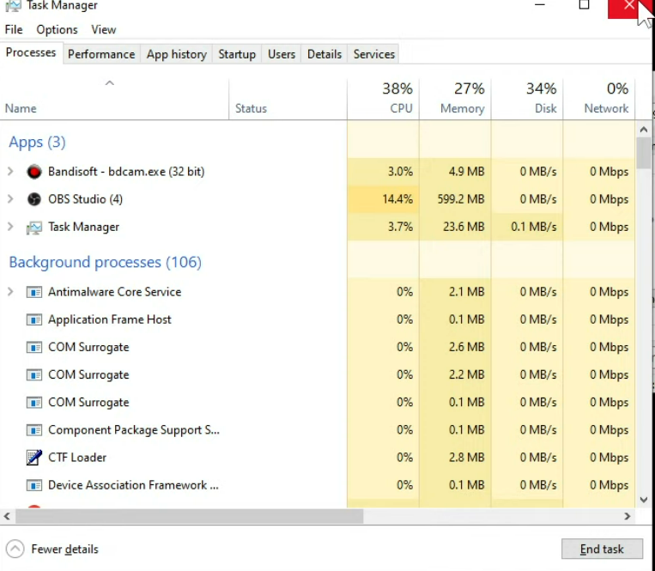Select the Component Package Support S... process
The image size is (655, 571).
(134, 430)
